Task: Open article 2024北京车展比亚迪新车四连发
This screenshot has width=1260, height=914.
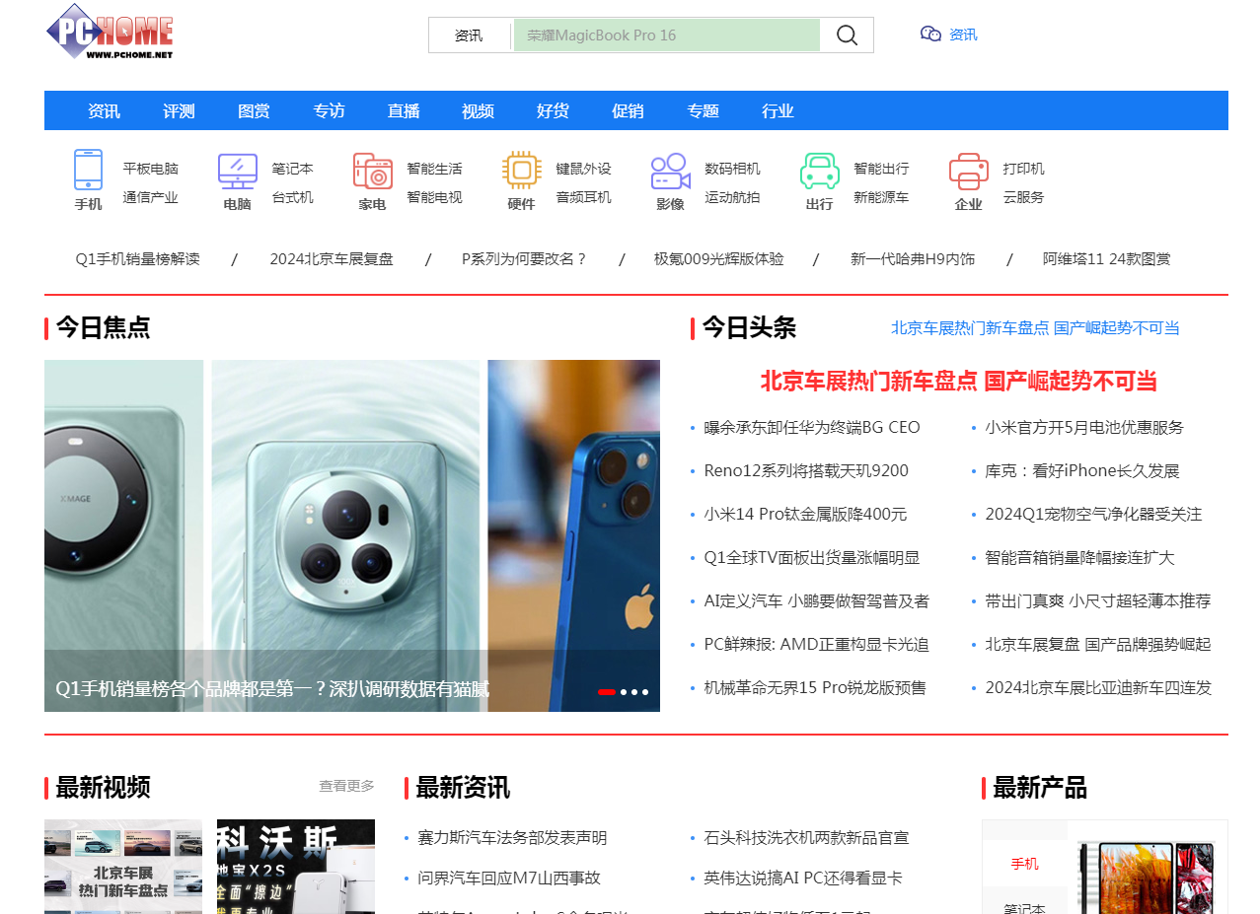Action: tap(1098, 688)
